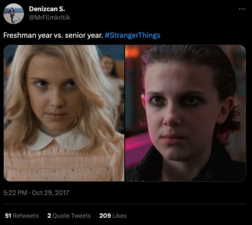This screenshot has height=225, width=252.
Task: Open Denizcan S. profile avatar
Action: coord(14,14)
